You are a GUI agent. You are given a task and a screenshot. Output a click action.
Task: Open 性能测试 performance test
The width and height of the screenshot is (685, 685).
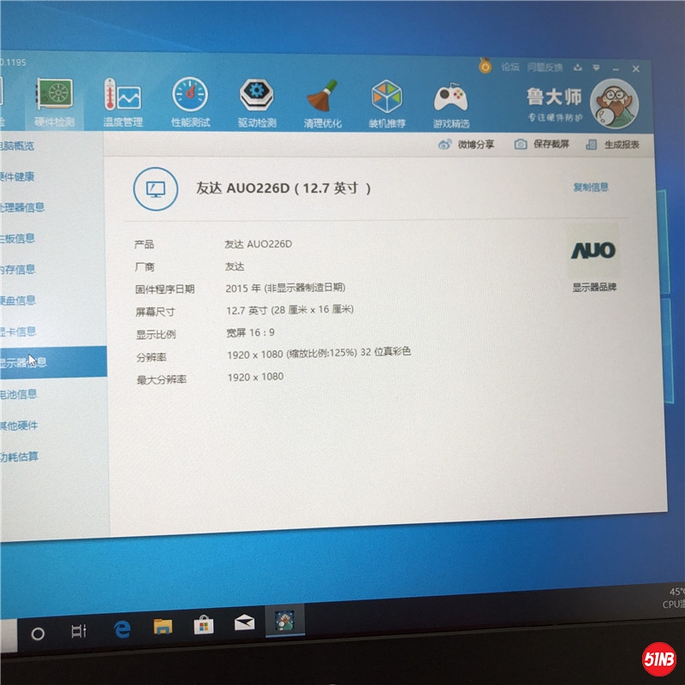point(190,103)
